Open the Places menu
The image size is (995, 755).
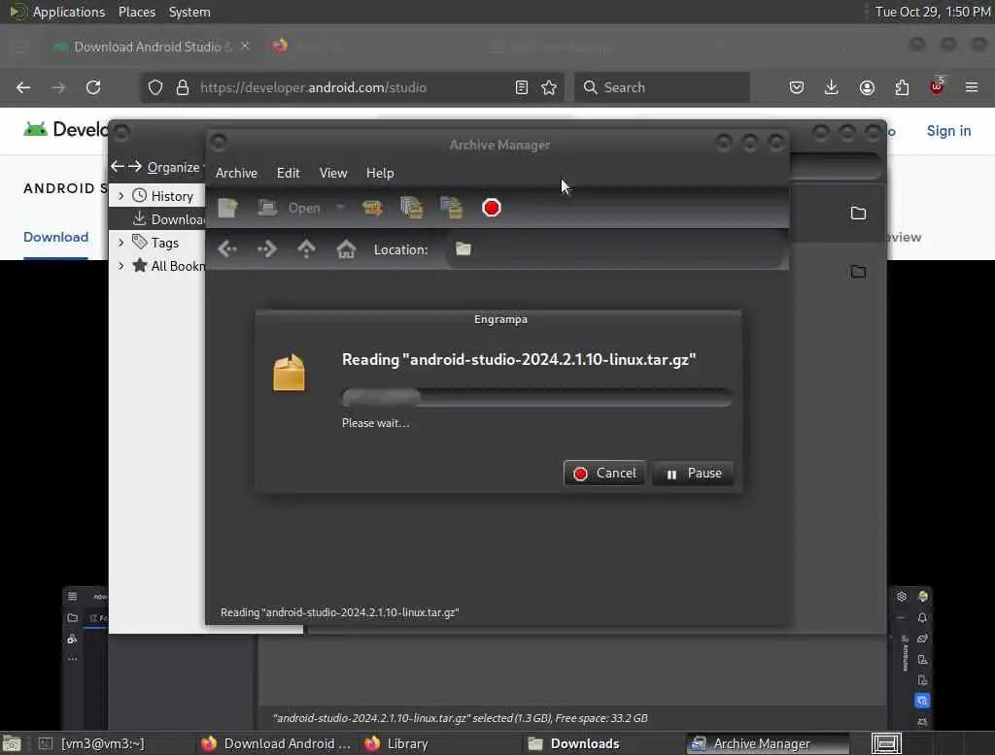(137, 12)
